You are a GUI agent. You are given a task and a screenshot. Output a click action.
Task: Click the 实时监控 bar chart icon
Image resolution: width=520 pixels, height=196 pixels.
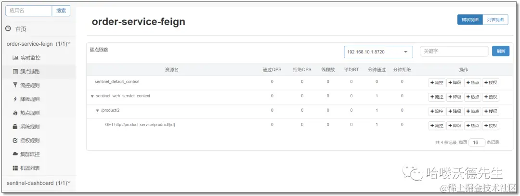click(x=15, y=58)
